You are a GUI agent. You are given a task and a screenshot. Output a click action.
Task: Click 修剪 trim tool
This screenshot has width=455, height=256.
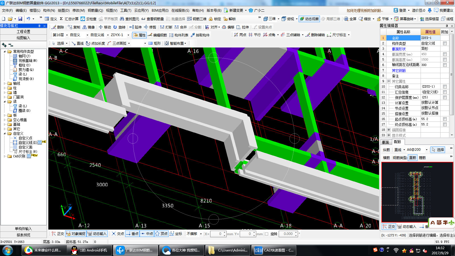pos(150,27)
